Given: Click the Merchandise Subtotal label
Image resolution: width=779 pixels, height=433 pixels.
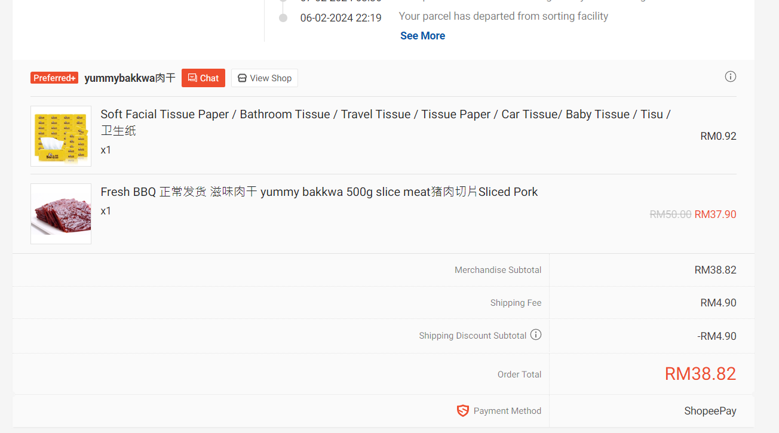Looking at the screenshot, I should [x=498, y=270].
